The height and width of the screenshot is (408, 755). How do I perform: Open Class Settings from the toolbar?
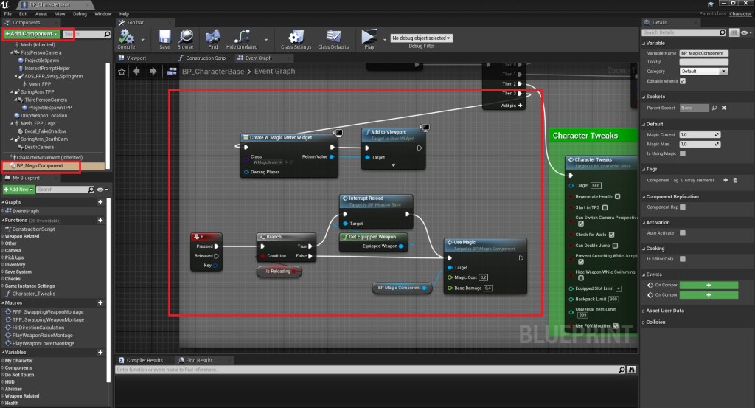296,38
